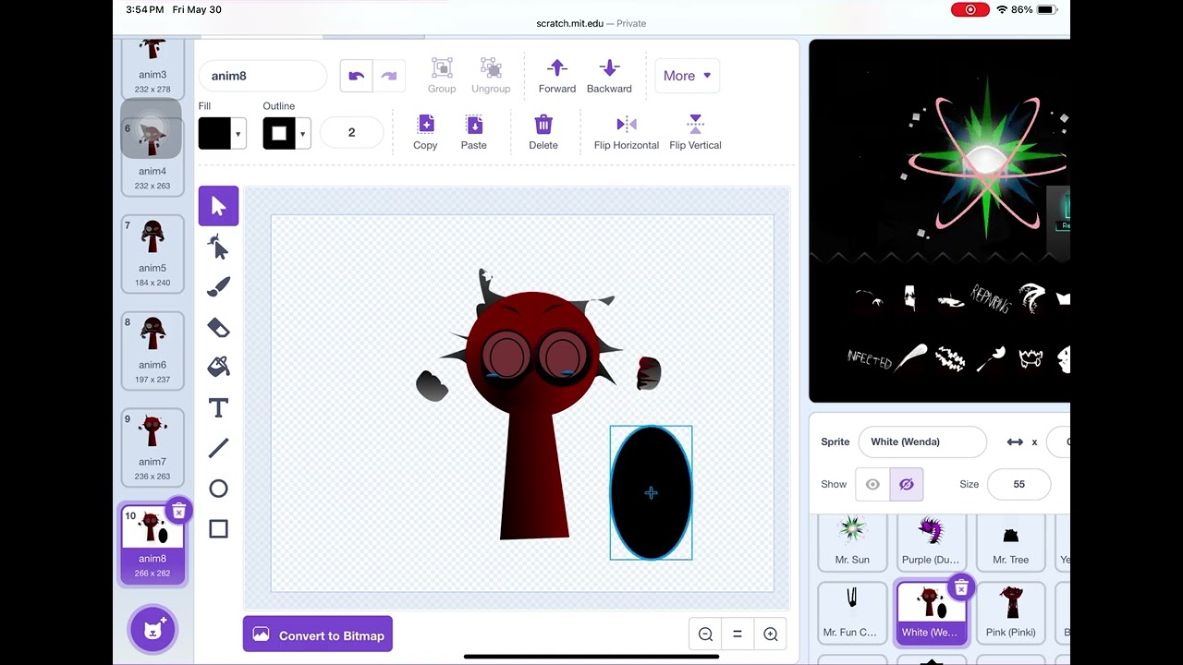Viewport: 1183px width, 665px height.
Task: Select the anim5 costume thumbnail
Action: (x=152, y=254)
